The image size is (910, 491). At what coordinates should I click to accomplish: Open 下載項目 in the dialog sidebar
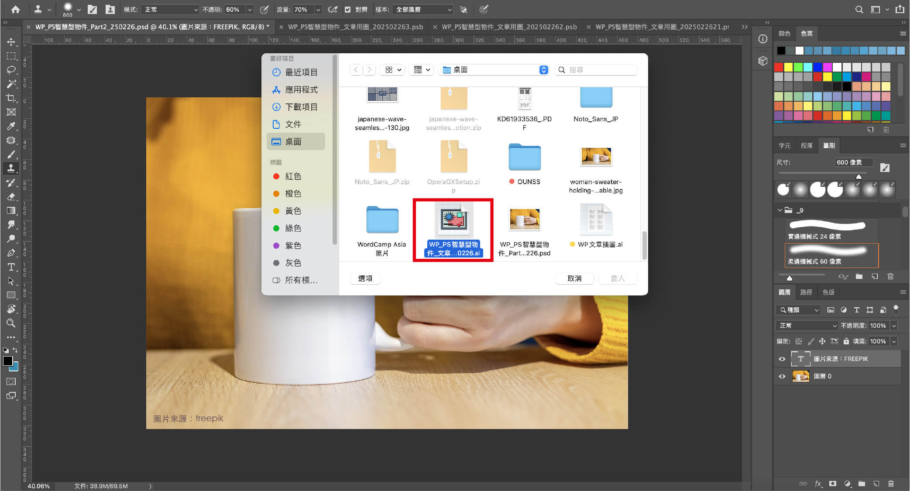click(x=296, y=107)
